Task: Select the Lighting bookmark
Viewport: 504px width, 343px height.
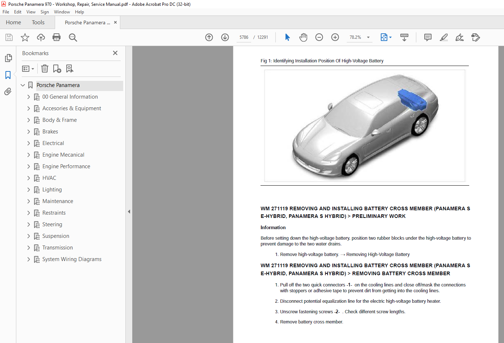Action: (x=52, y=190)
